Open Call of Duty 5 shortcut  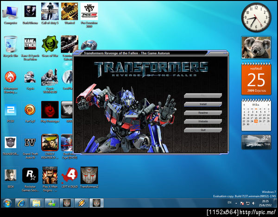tap(50, 14)
